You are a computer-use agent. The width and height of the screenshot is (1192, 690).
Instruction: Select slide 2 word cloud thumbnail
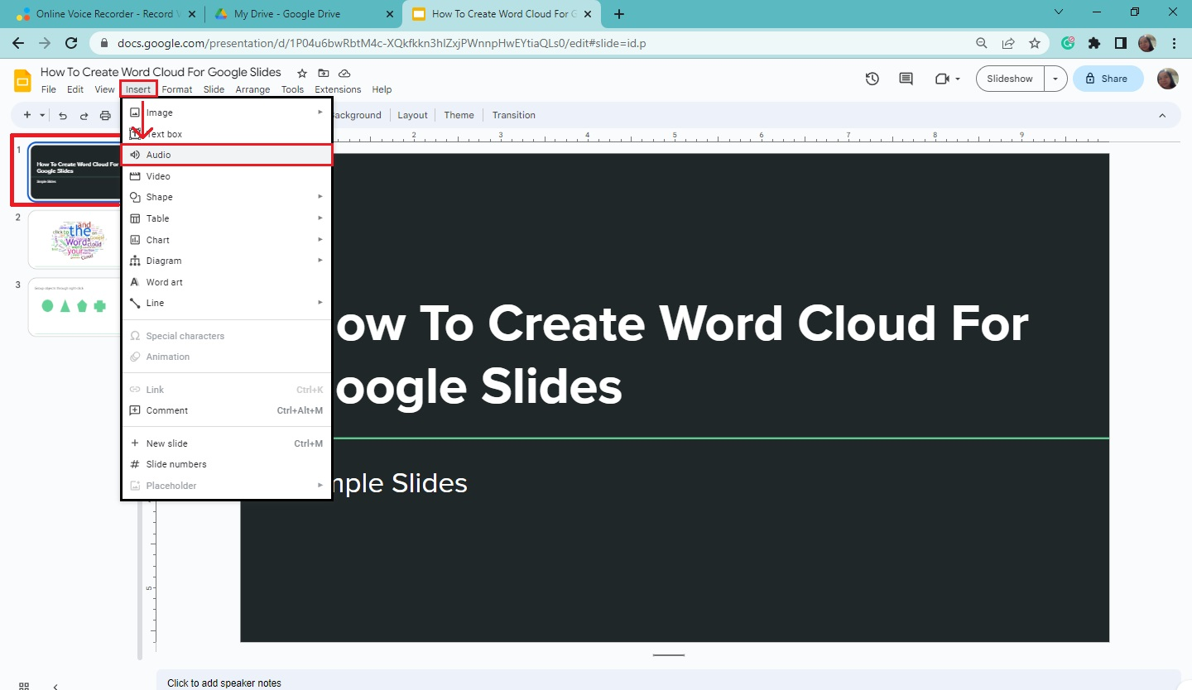(76, 240)
